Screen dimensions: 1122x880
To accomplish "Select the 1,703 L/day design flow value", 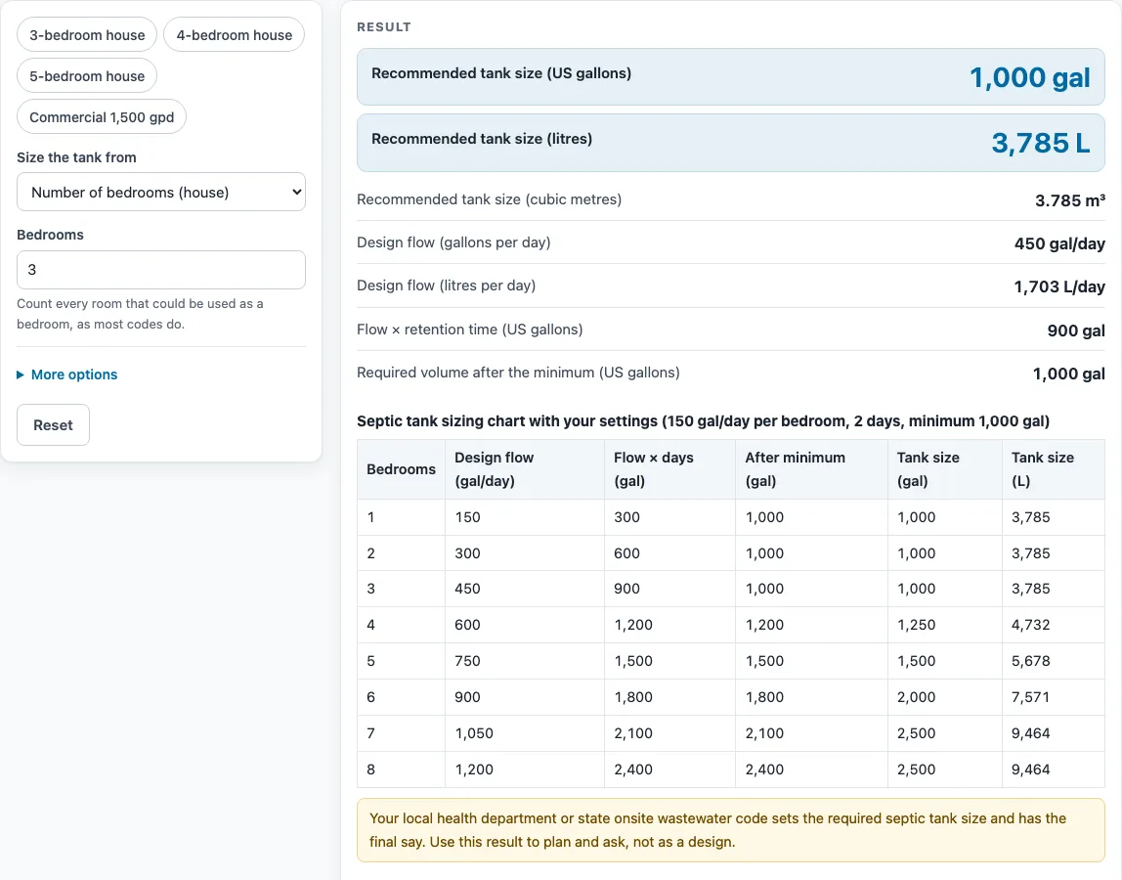I will [1059, 286].
